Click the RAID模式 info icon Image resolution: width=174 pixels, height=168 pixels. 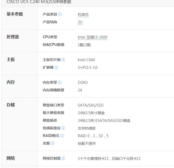(x=62, y=136)
